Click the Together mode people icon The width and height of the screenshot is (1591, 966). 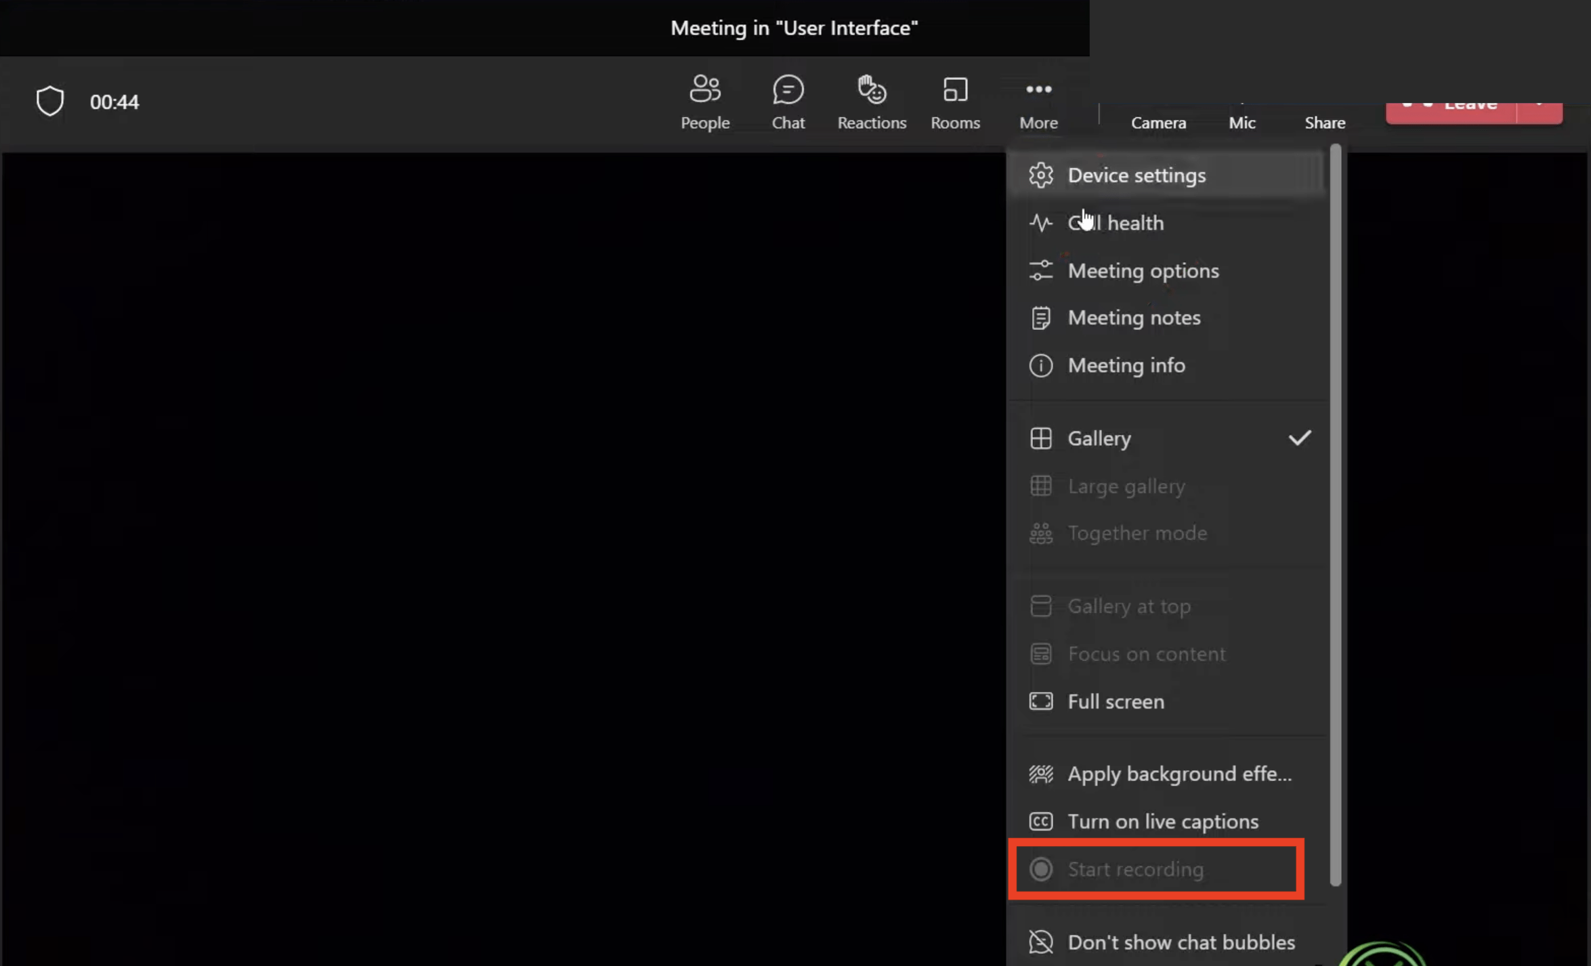pos(1040,533)
